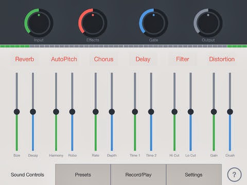Click the AutoPitch Harmony slider handle
Screen dimensions: 247x185
(x=56, y=112)
